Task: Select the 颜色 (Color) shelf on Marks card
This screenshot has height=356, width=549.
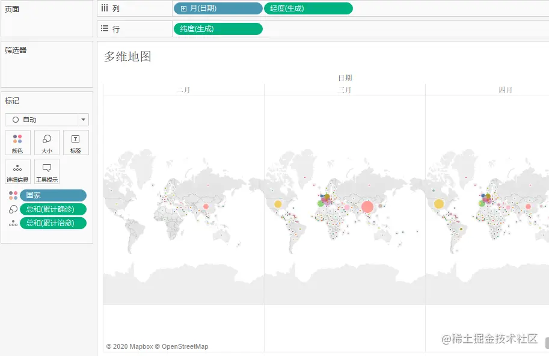Action: tap(17, 142)
